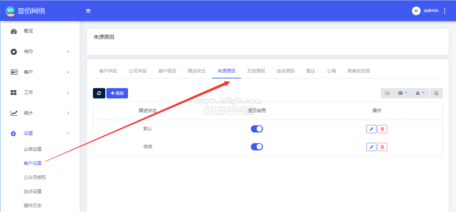Open 概况 from the sidebar
Screen dimensions: 456x212
point(28,31)
